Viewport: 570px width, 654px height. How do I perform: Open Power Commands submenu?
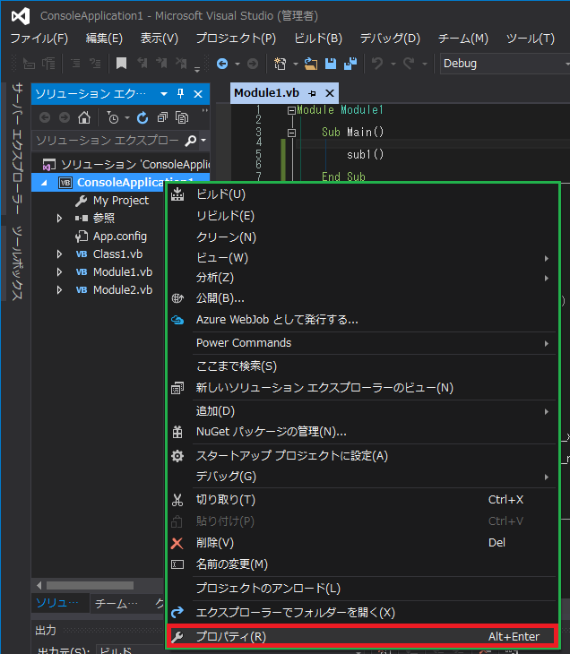click(363, 343)
